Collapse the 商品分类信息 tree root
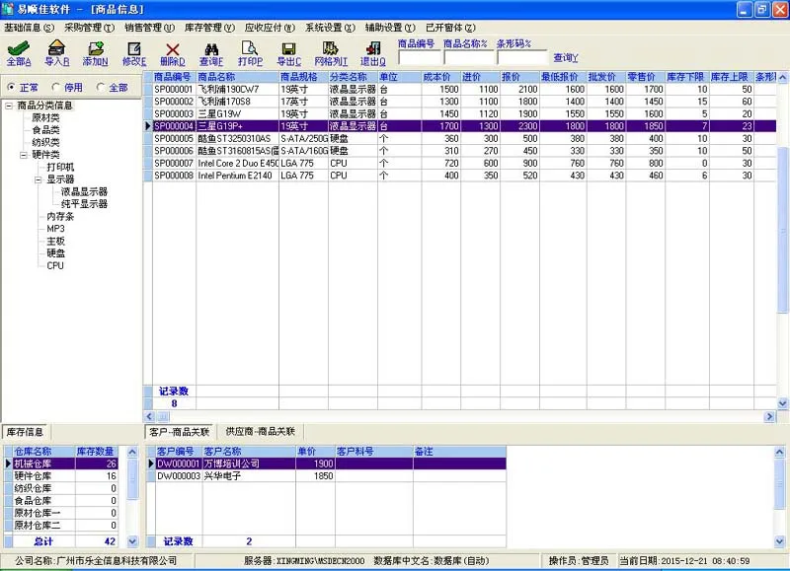The height and width of the screenshot is (571, 790). (x=9, y=106)
